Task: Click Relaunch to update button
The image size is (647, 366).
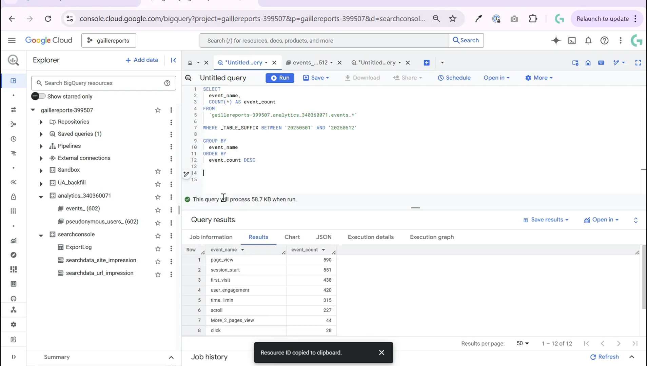Action: 603,19
